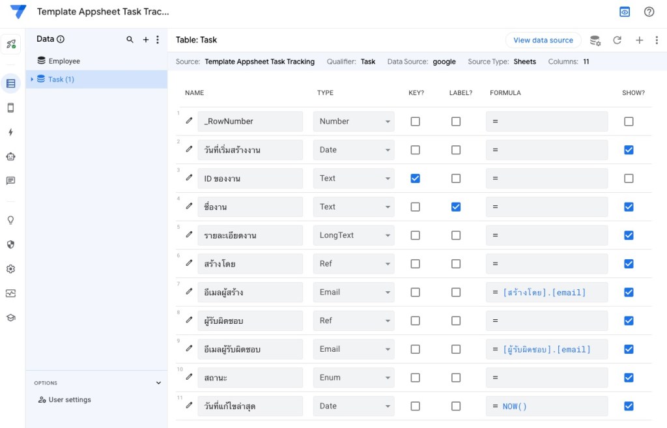
Task: Open the Actions lightning bolt icon
Action: tap(11, 132)
